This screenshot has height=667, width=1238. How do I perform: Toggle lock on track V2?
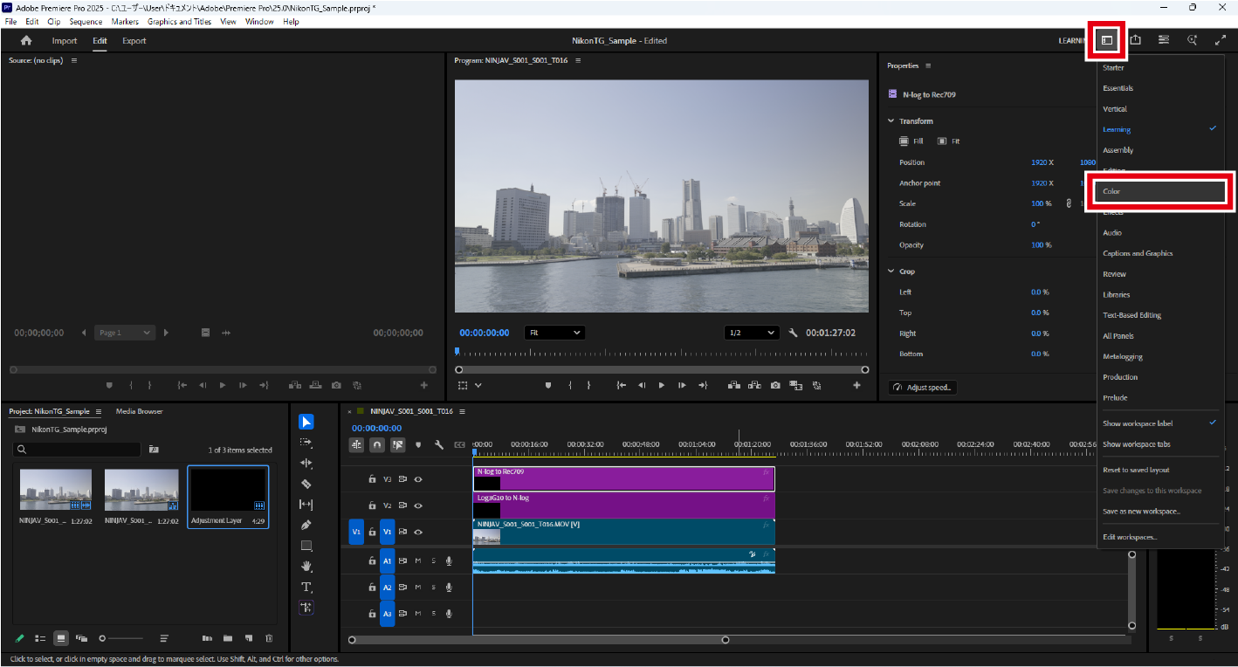pos(372,505)
